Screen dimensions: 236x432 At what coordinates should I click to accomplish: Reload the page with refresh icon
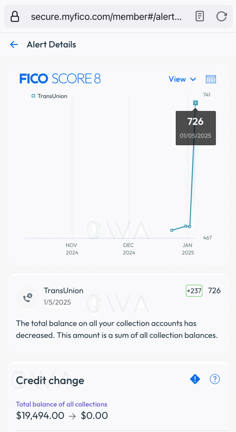[x=221, y=16]
